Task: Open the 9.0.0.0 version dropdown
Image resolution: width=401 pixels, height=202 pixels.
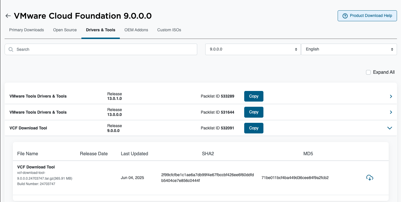Action: pyautogui.click(x=253, y=49)
